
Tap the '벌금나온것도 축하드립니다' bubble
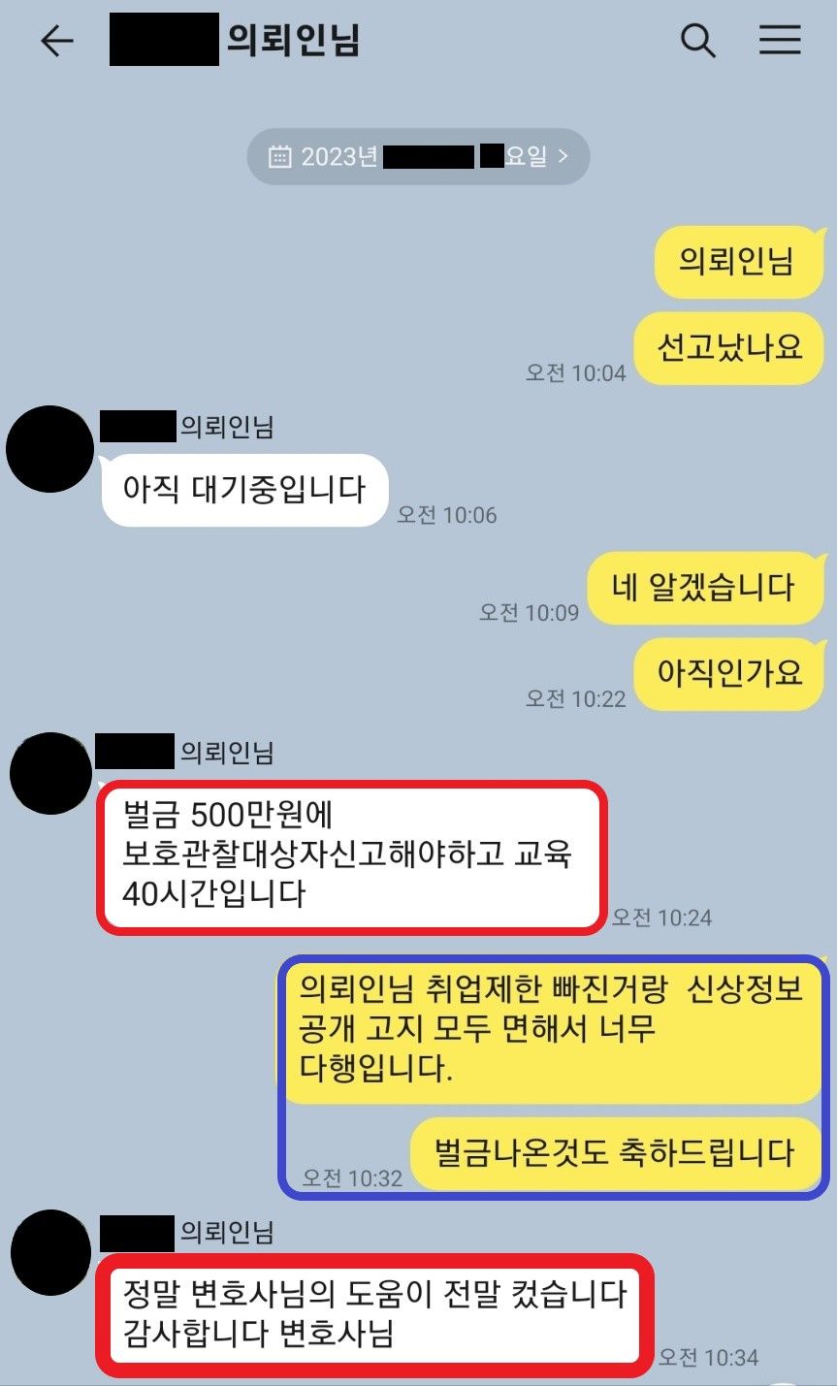[x=615, y=1153]
